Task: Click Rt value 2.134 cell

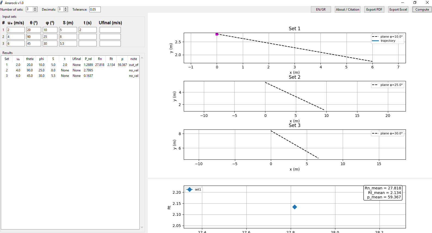Action: (x=111, y=65)
